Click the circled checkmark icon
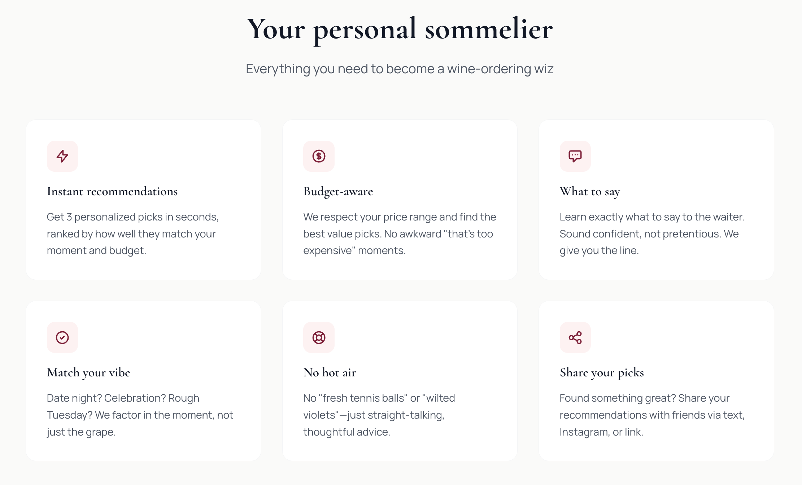Screen dimensions: 802x485 62,337
